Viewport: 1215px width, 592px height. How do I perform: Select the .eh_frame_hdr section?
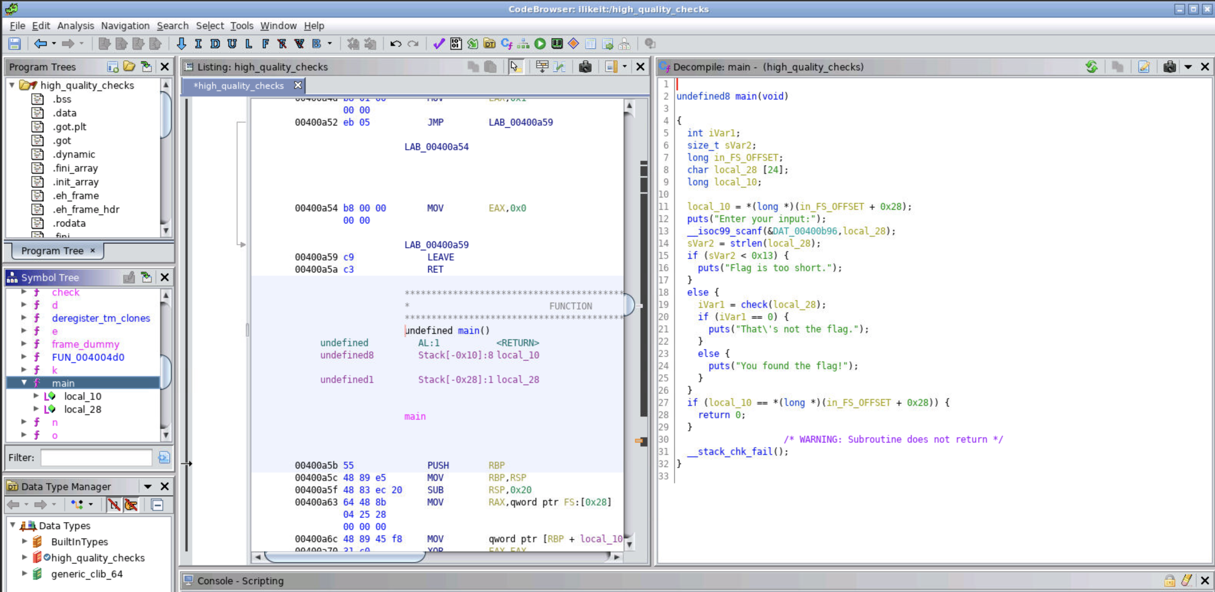pos(86,210)
